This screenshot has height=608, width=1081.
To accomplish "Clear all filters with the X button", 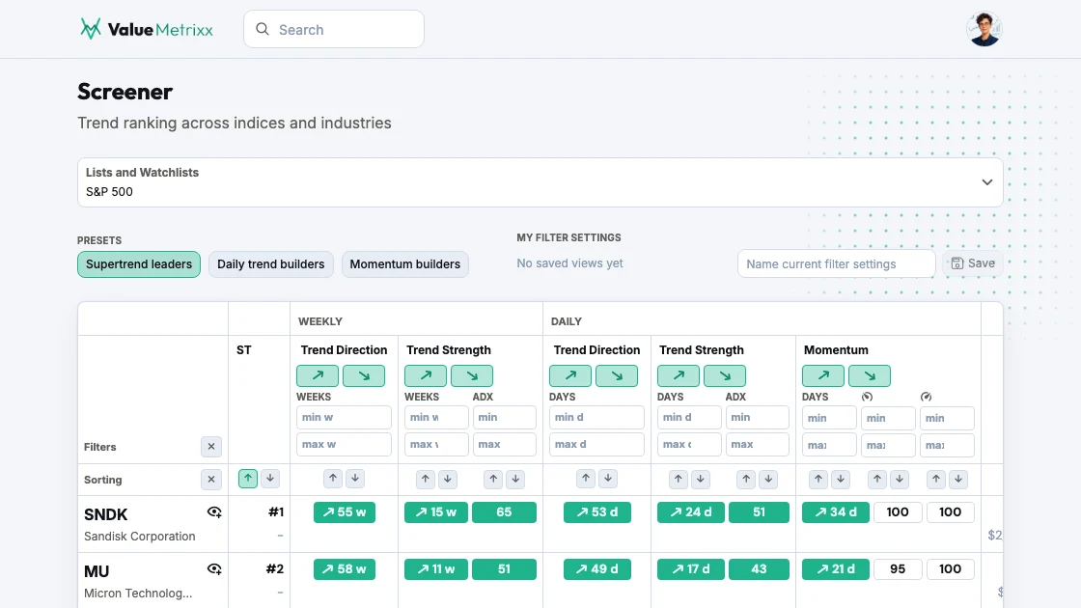I will tap(211, 447).
